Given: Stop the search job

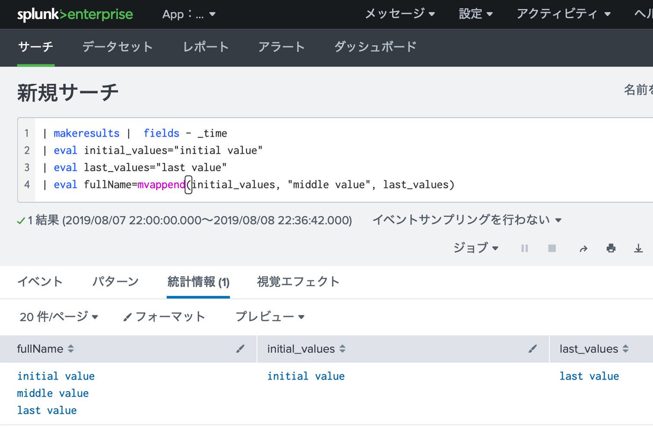Looking at the screenshot, I should tap(551, 248).
